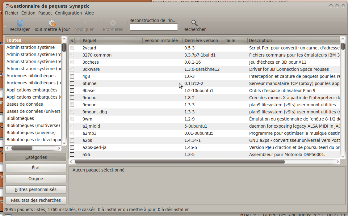Mark the 3dchess package checkbox

point(72,62)
